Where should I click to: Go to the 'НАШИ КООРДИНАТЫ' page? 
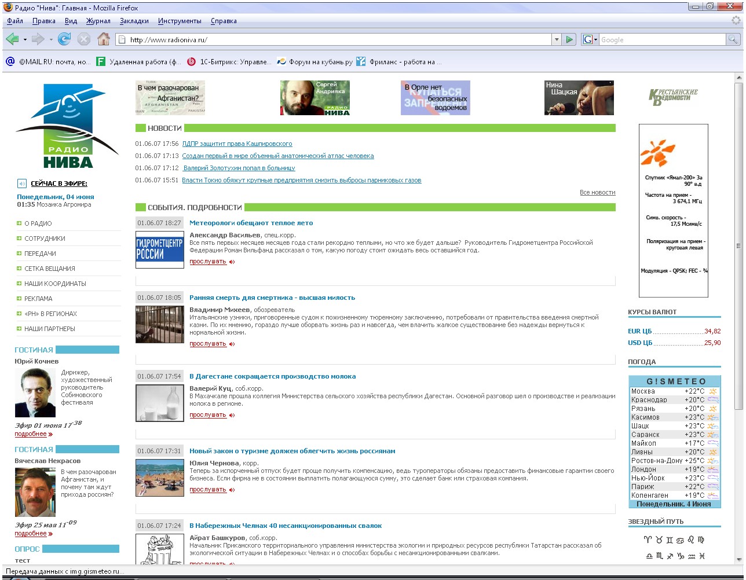[55, 284]
